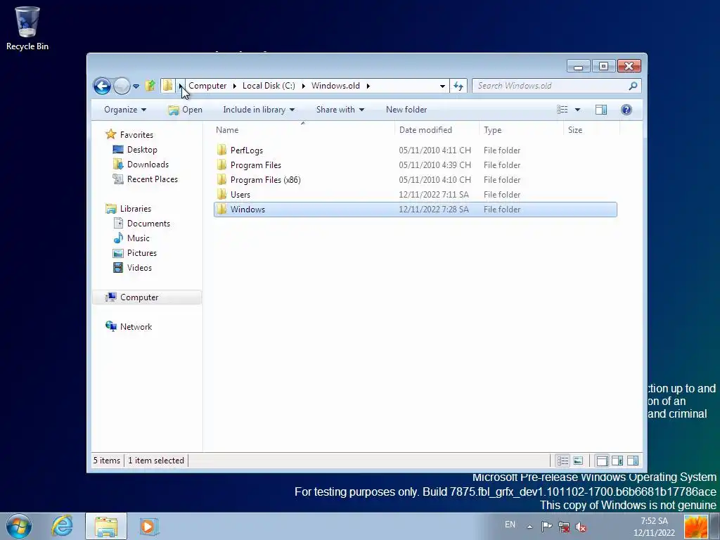Viewport: 720px width, 540px height.
Task: Select the Users folder
Action: pos(415,194)
